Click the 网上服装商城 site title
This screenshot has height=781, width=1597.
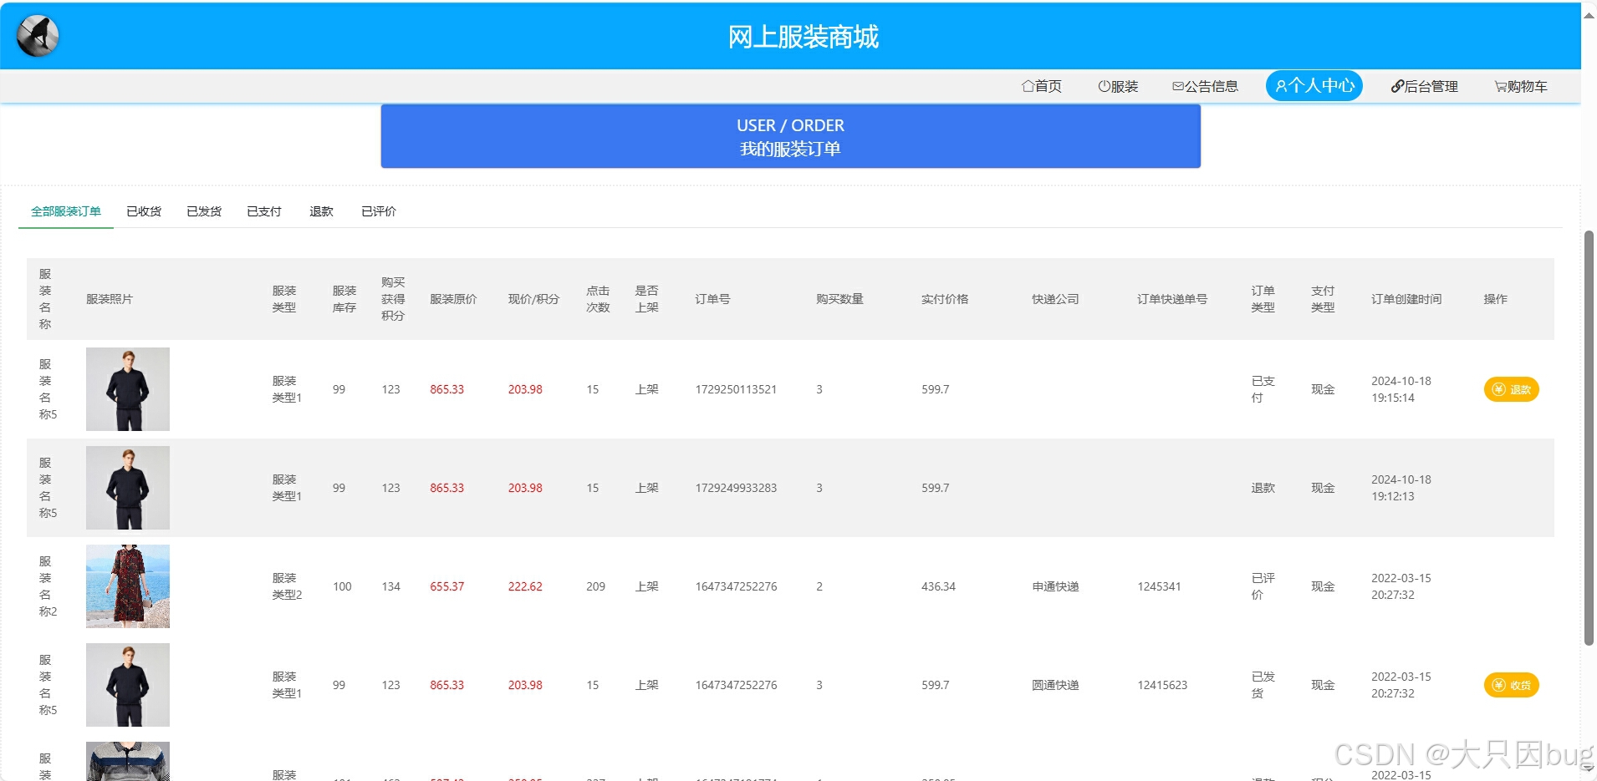803,37
